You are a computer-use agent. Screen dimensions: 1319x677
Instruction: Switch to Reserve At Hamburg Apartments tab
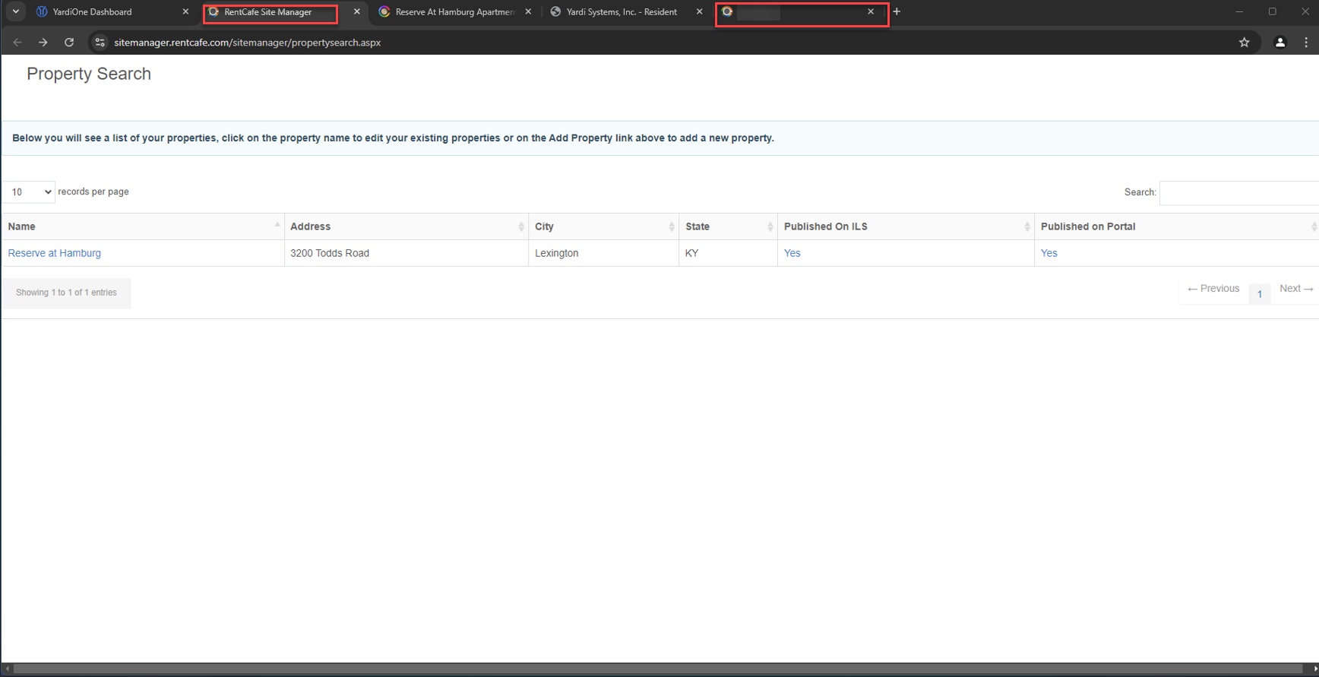[x=454, y=11]
